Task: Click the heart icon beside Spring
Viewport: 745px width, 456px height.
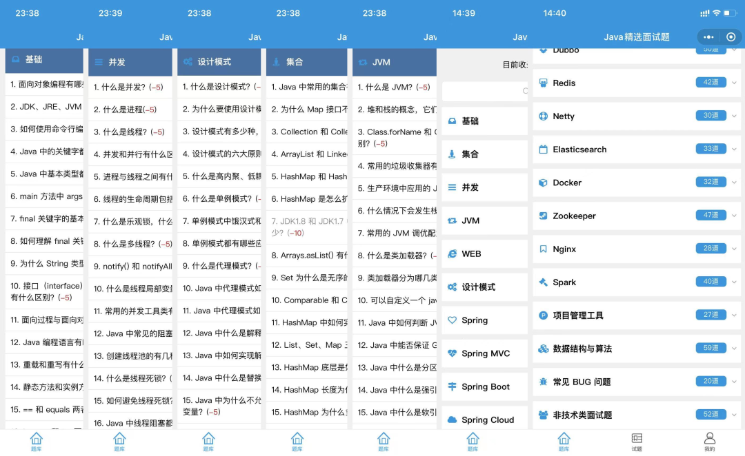Action: click(x=451, y=320)
